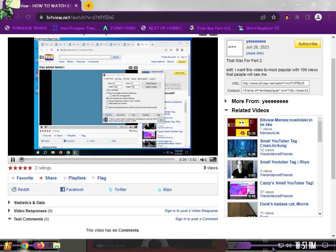
Task: Open tab search dropdown chevron
Action: click(283, 5)
